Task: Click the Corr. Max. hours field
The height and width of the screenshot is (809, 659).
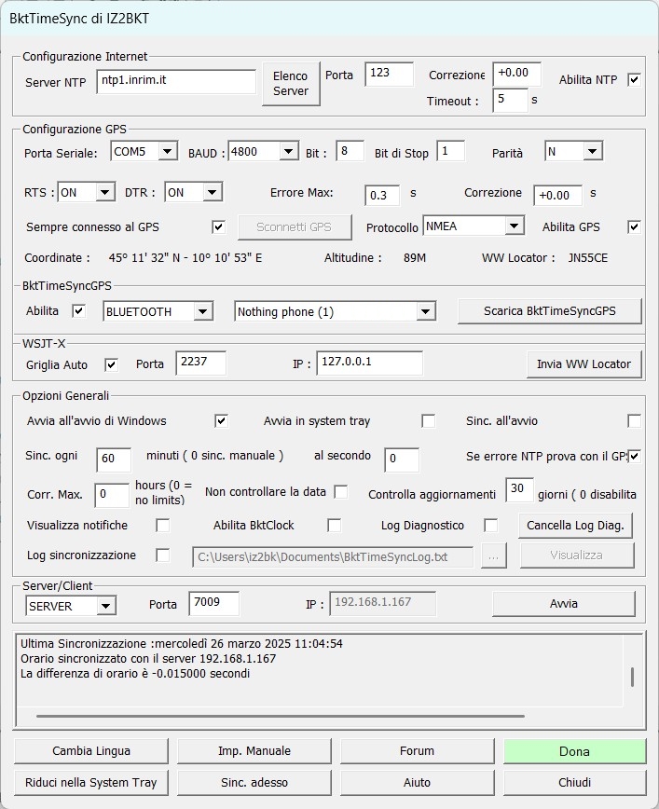Action: pos(112,495)
